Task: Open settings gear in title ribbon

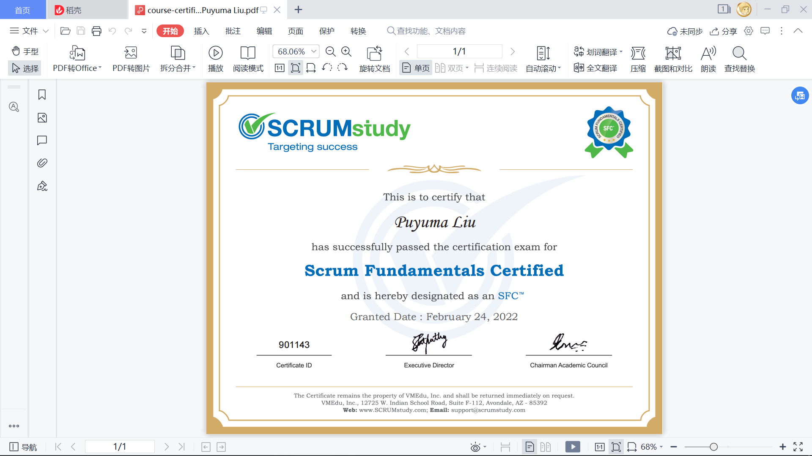Action: coord(749,31)
